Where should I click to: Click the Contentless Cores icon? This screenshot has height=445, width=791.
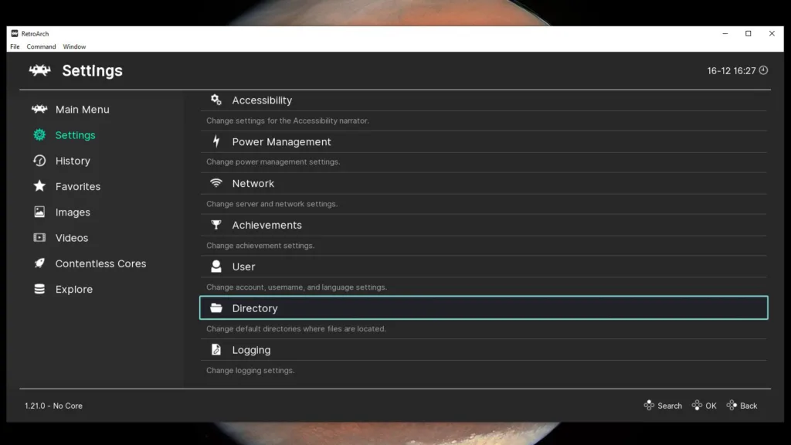pyautogui.click(x=39, y=263)
